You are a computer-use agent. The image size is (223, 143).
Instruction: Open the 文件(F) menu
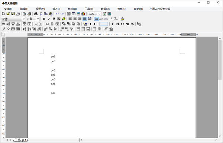pos(8,9)
